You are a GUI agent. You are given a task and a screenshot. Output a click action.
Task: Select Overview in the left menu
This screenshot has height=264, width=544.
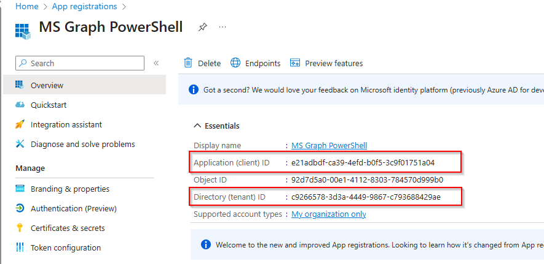coord(47,85)
